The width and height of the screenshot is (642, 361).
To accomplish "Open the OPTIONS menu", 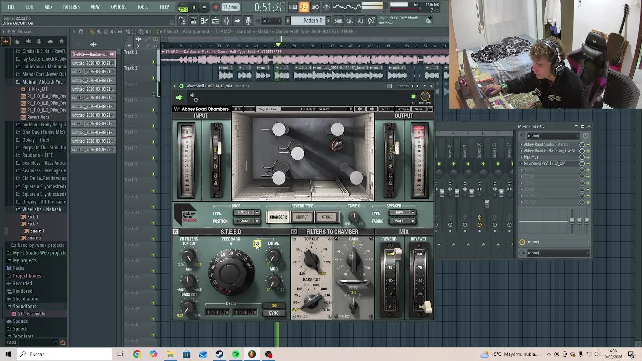I will pos(118,7).
